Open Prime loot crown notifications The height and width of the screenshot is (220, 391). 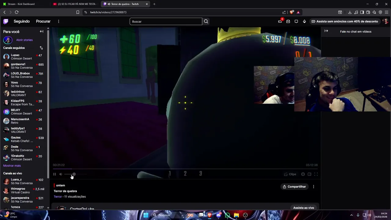pos(280,21)
